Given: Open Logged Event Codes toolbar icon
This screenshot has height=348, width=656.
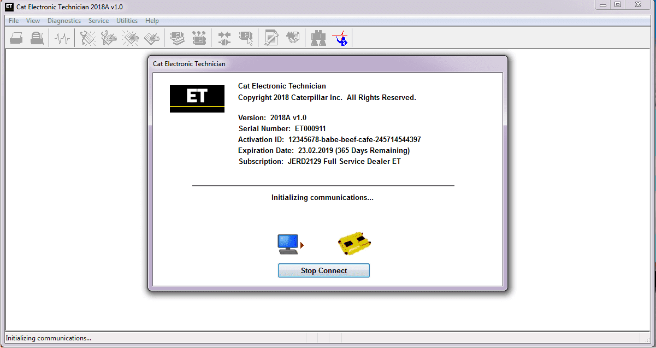Looking at the screenshot, I should [151, 38].
